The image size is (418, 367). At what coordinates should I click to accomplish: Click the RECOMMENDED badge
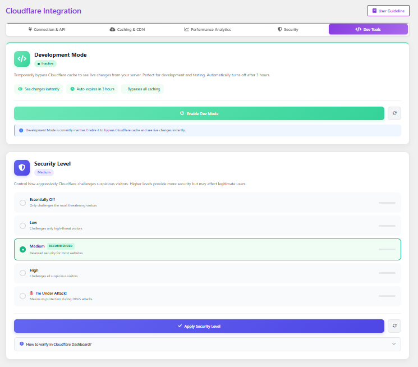(61, 246)
